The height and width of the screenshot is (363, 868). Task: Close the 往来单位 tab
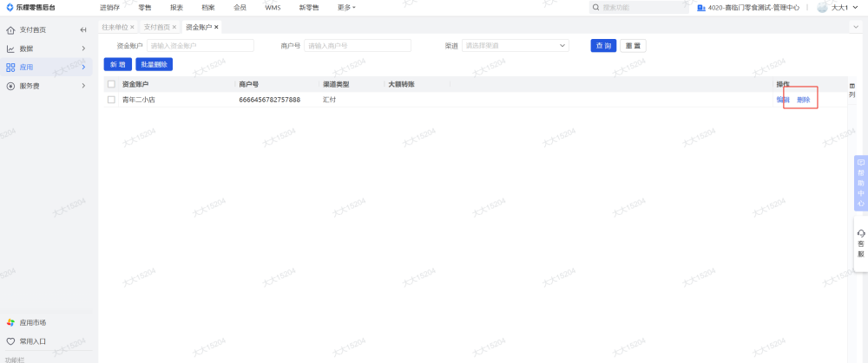(x=132, y=27)
